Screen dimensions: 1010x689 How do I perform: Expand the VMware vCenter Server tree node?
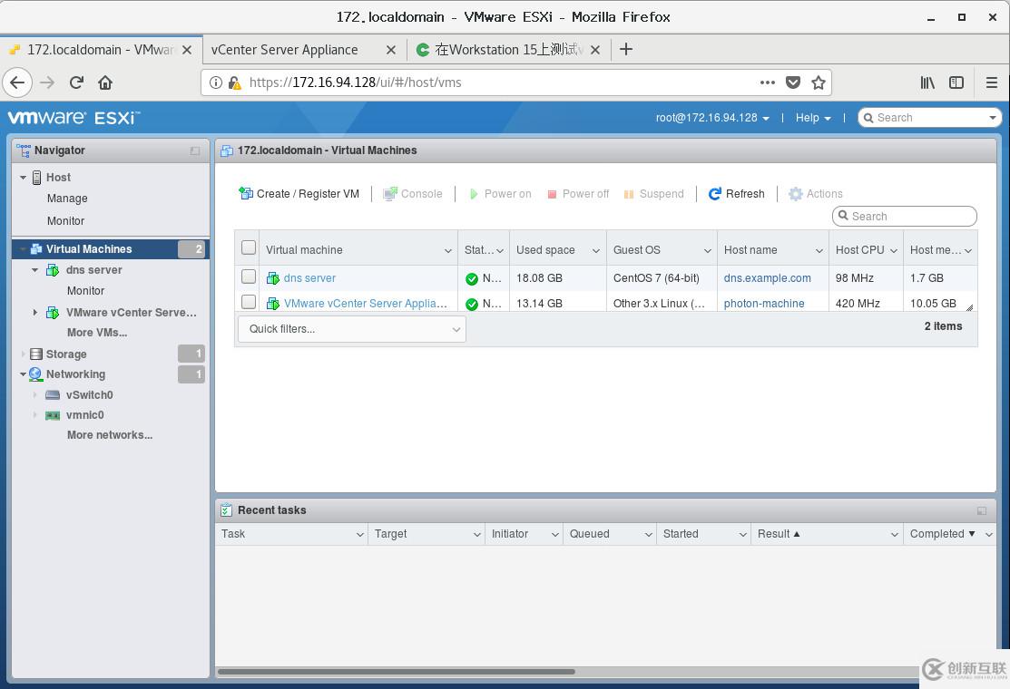click(x=34, y=312)
